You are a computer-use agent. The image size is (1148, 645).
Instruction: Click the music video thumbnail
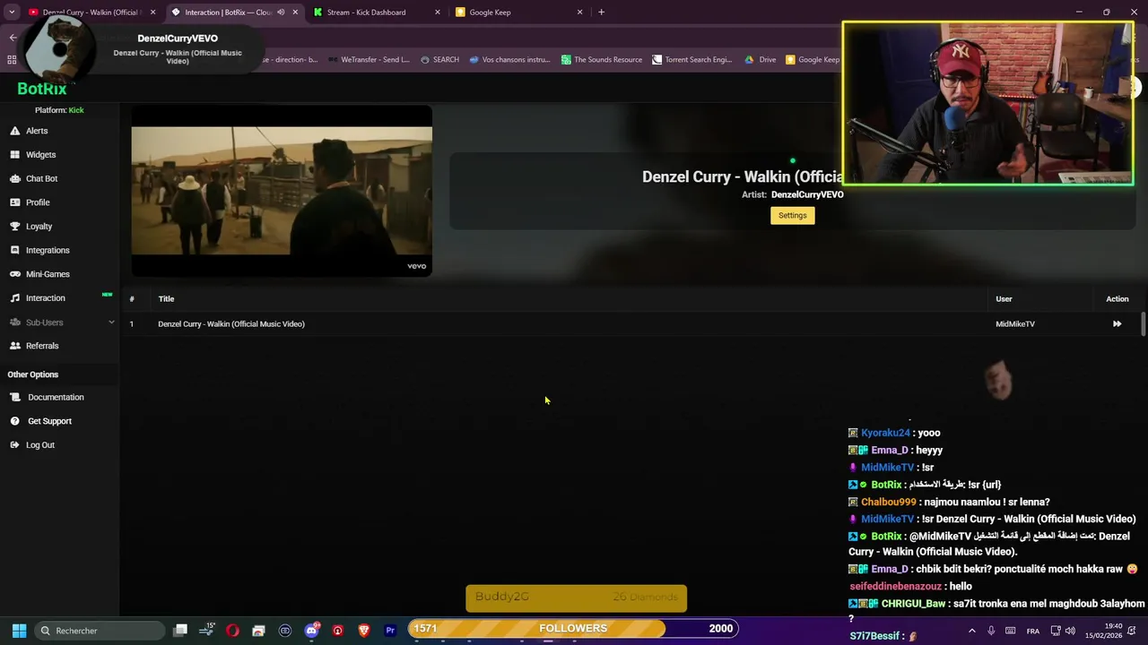(282, 191)
